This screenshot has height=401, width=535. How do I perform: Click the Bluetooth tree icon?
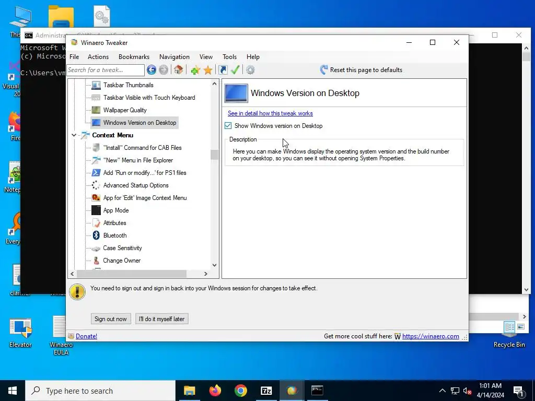(96, 235)
